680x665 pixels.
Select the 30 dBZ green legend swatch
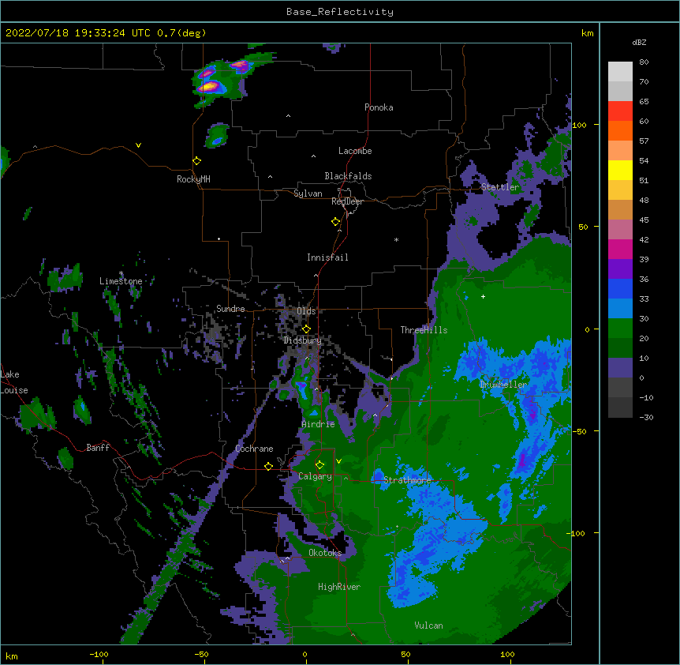click(x=620, y=329)
